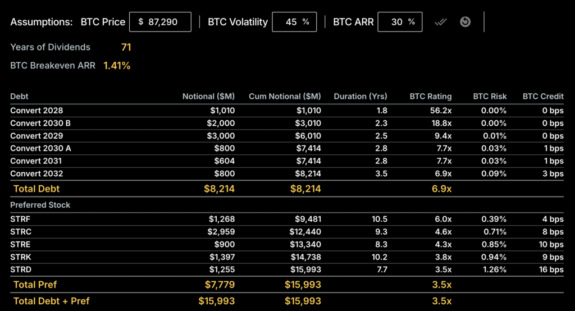Edit the BTC Price input field

click(160, 22)
